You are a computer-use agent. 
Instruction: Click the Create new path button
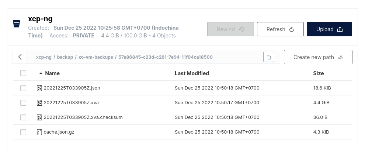click(318, 57)
